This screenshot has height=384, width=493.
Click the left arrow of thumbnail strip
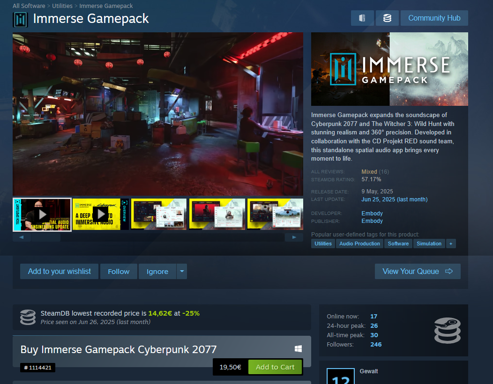(x=22, y=237)
